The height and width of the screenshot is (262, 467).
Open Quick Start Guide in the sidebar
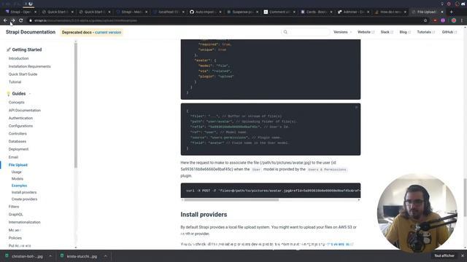click(x=23, y=74)
